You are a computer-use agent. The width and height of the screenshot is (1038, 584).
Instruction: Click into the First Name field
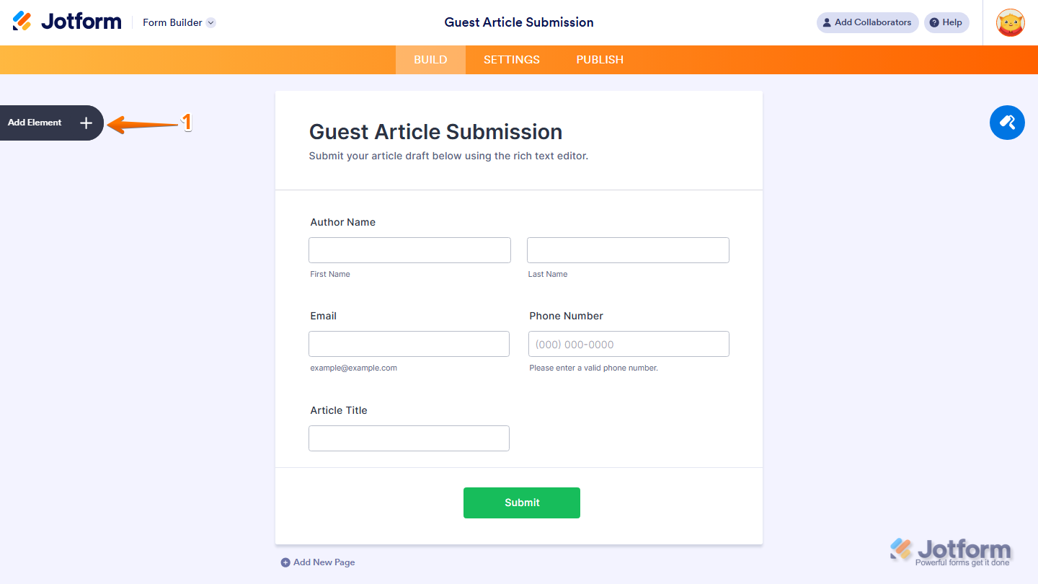(409, 249)
